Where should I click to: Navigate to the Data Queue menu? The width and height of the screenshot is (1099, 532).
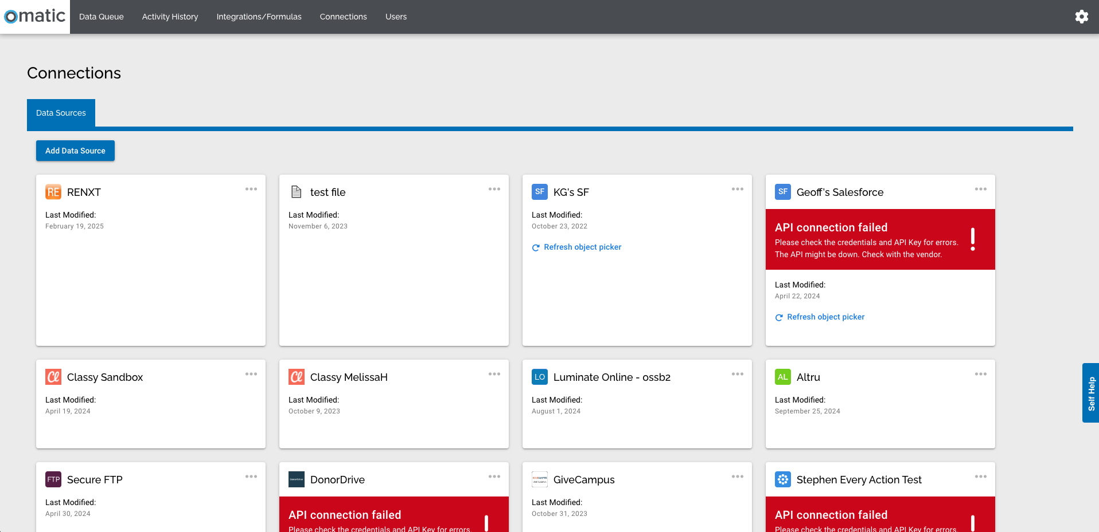(101, 17)
